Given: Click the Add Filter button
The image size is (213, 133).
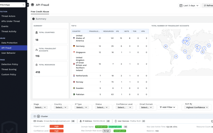Looking at the screenshot, I should 167,107.
